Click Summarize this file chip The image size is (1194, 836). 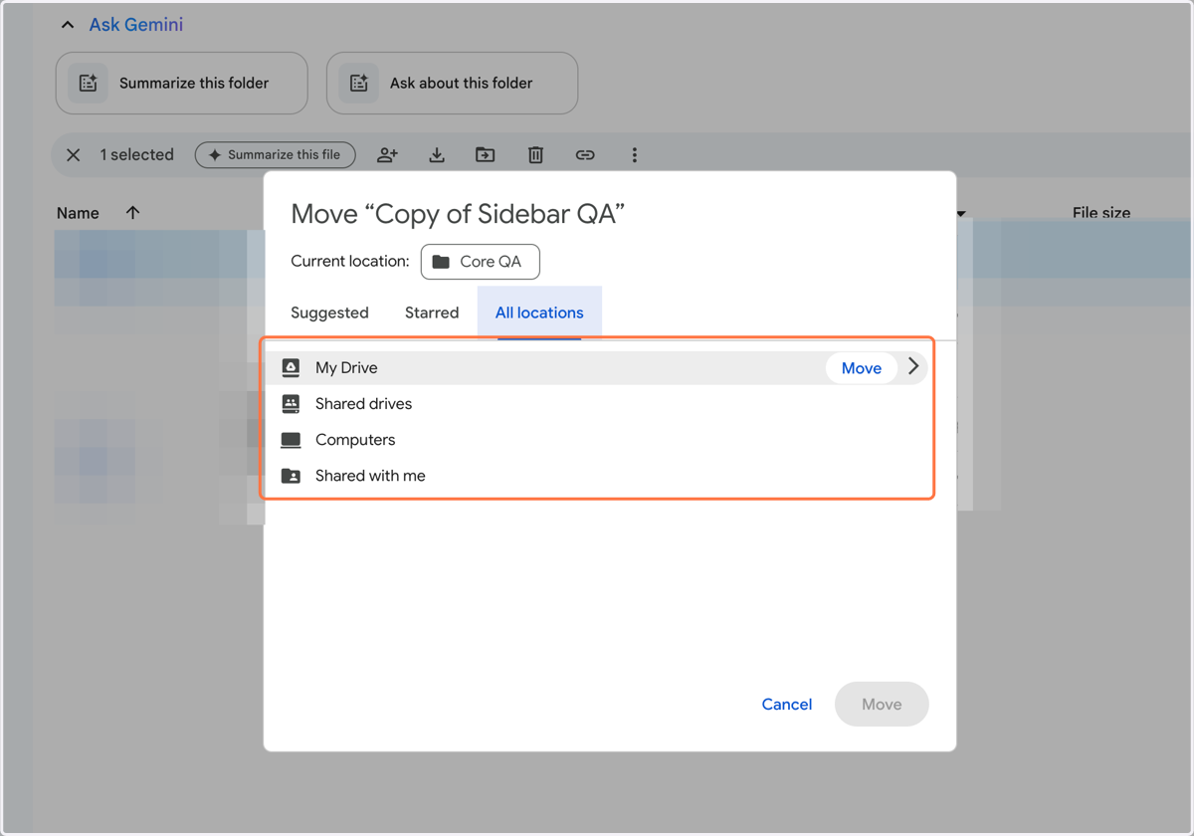pyautogui.click(x=275, y=155)
